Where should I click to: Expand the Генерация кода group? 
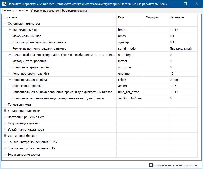point(5,105)
